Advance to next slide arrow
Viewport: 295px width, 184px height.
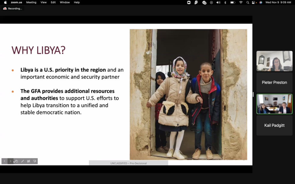coord(10,161)
